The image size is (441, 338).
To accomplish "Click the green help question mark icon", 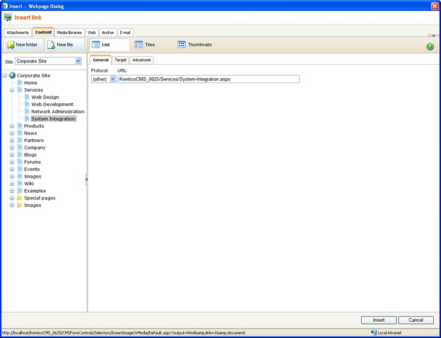I will click(430, 47).
